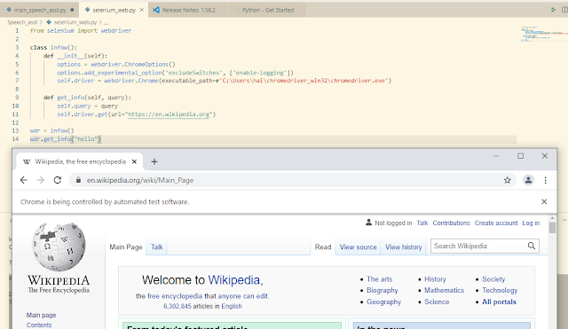
Task: Switch to main_speech_asst.py editor tab
Action: [x=40, y=10]
